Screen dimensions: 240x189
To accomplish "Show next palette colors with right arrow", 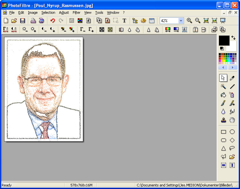I will (232, 68).
